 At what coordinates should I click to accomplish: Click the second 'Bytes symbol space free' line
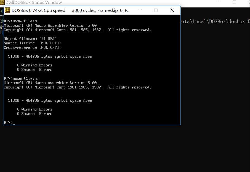click(x=50, y=101)
